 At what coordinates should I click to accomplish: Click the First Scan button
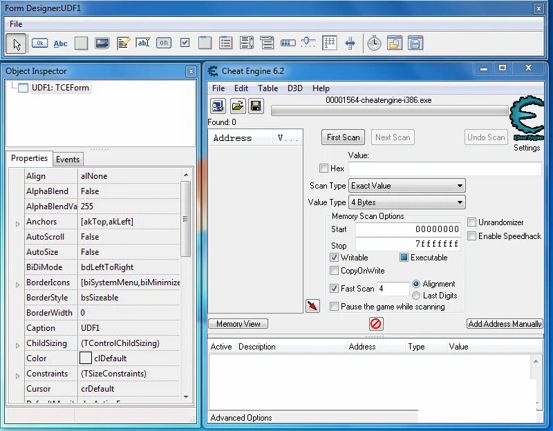(x=343, y=137)
